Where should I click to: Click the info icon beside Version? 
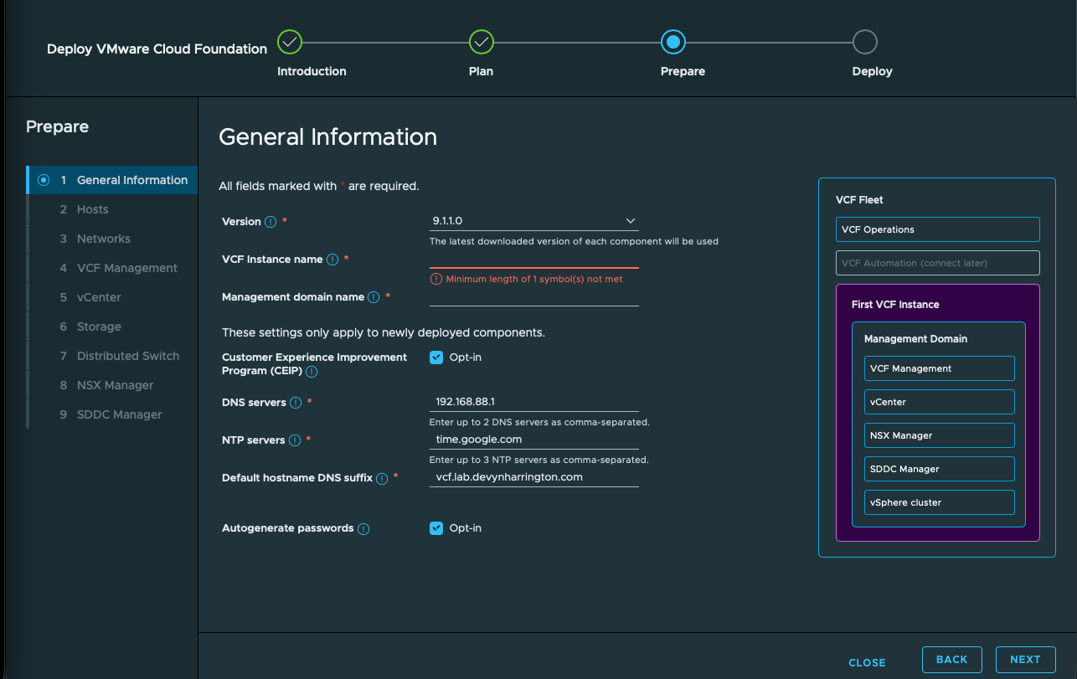coord(271,222)
